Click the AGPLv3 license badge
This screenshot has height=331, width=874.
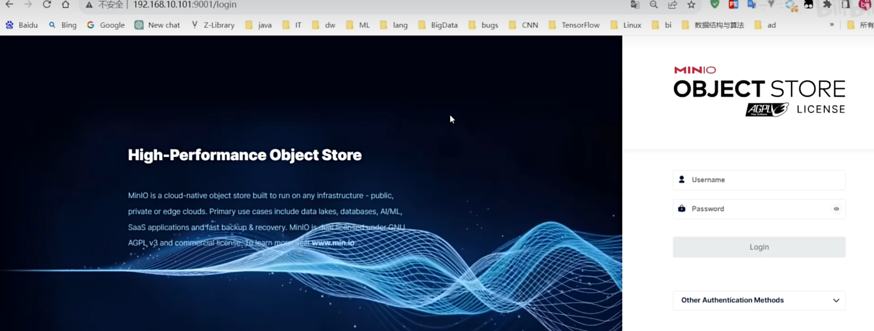click(x=767, y=110)
